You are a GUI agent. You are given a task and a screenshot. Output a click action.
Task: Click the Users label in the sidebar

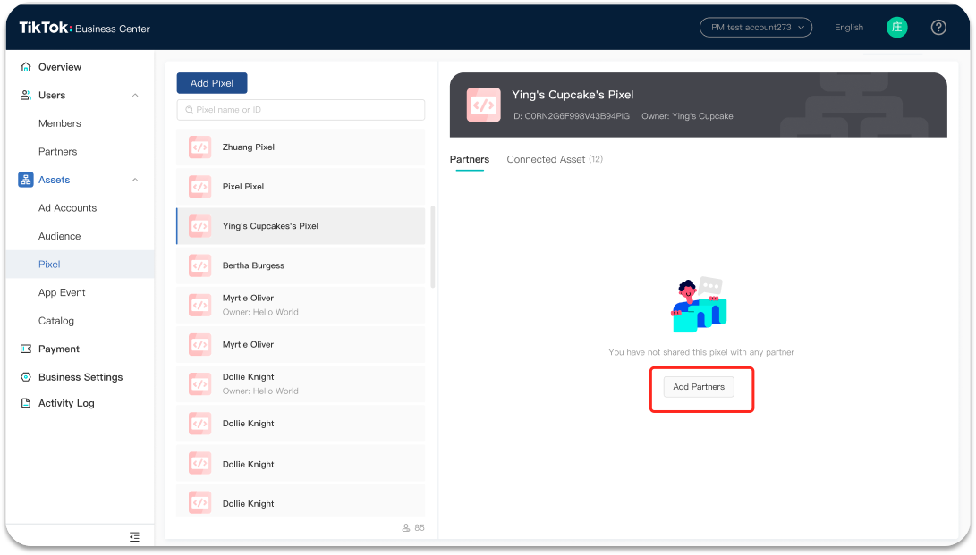pos(52,95)
